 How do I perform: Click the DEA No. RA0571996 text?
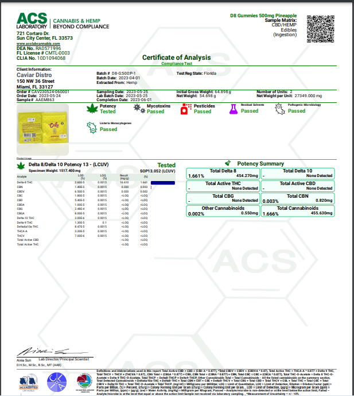39,48
